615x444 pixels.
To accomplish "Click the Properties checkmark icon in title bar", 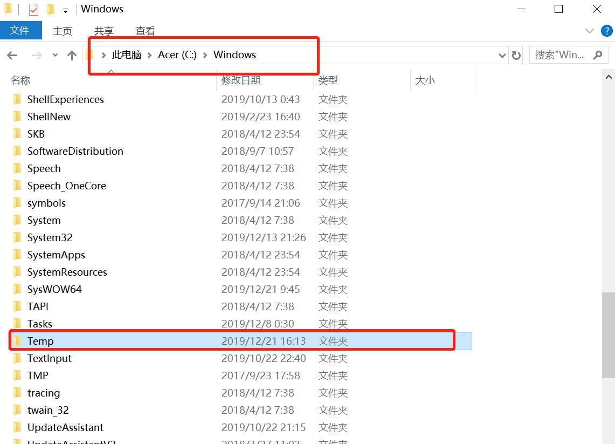I will [x=34, y=9].
